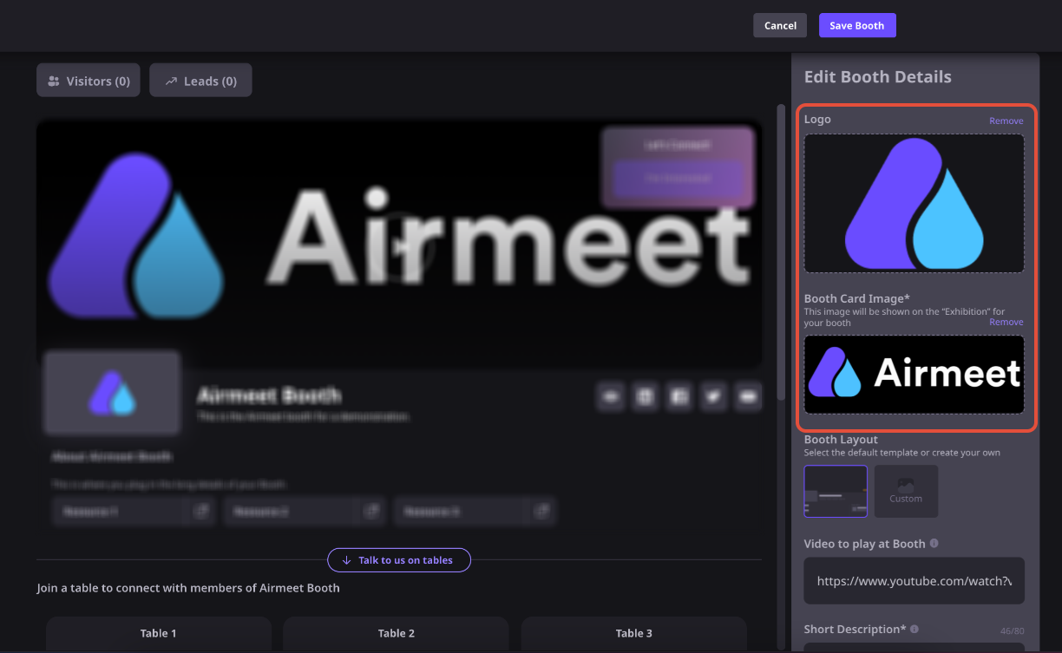Open Table 2
This screenshot has width=1062, height=653.
(x=397, y=634)
